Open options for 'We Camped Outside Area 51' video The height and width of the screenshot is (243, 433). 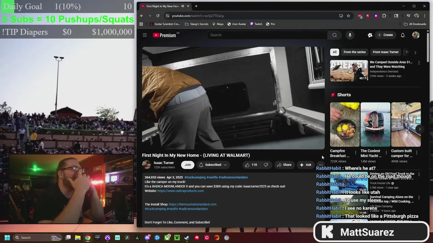(x=419, y=63)
